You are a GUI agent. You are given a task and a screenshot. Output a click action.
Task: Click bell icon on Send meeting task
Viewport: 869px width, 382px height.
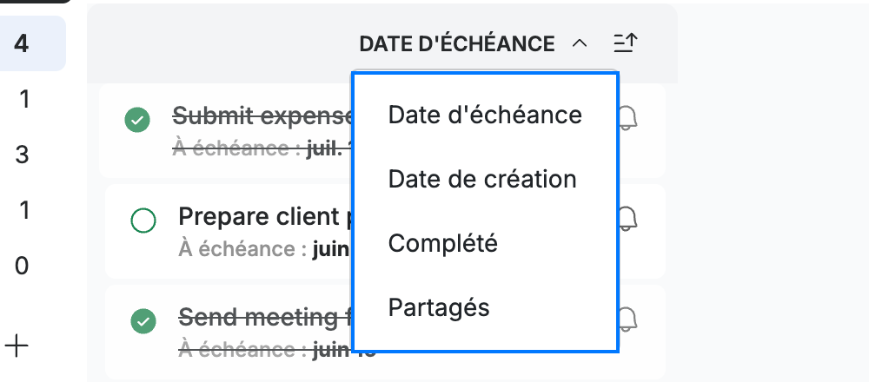628,319
